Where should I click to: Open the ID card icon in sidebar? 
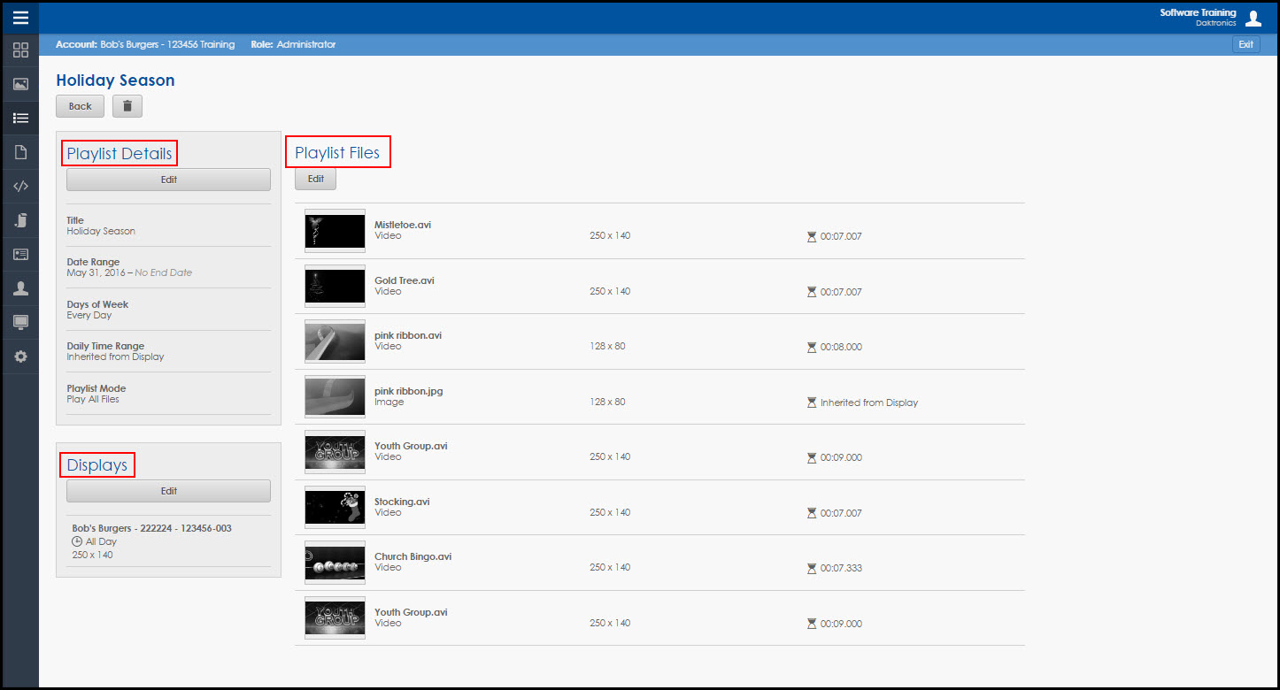20,255
